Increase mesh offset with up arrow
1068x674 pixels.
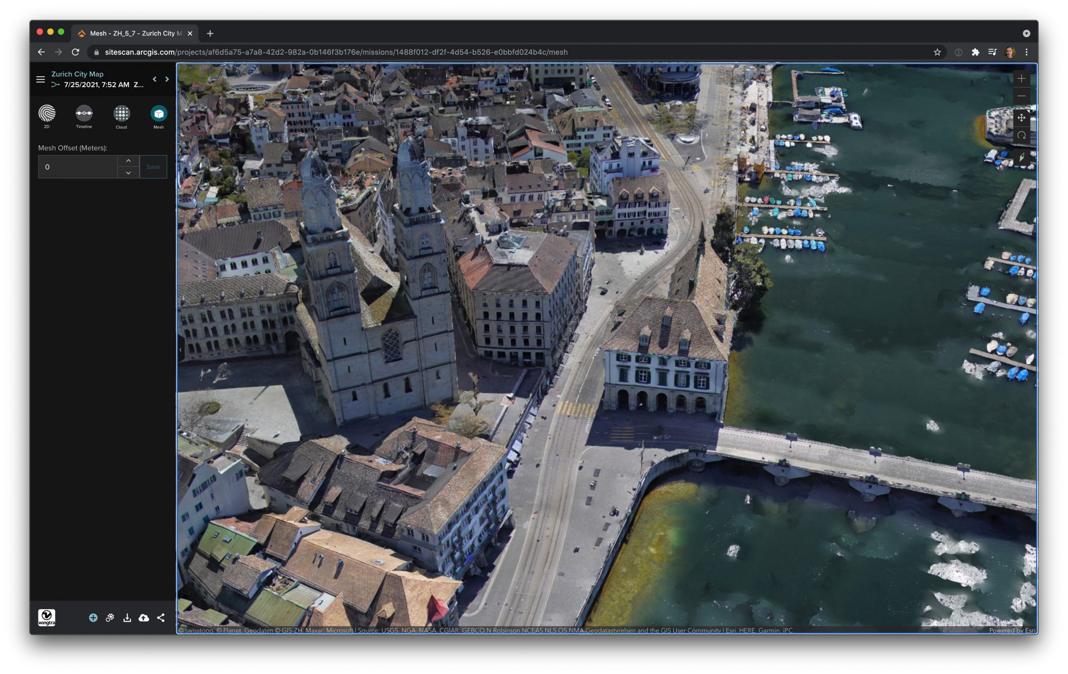(x=128, y=161)
